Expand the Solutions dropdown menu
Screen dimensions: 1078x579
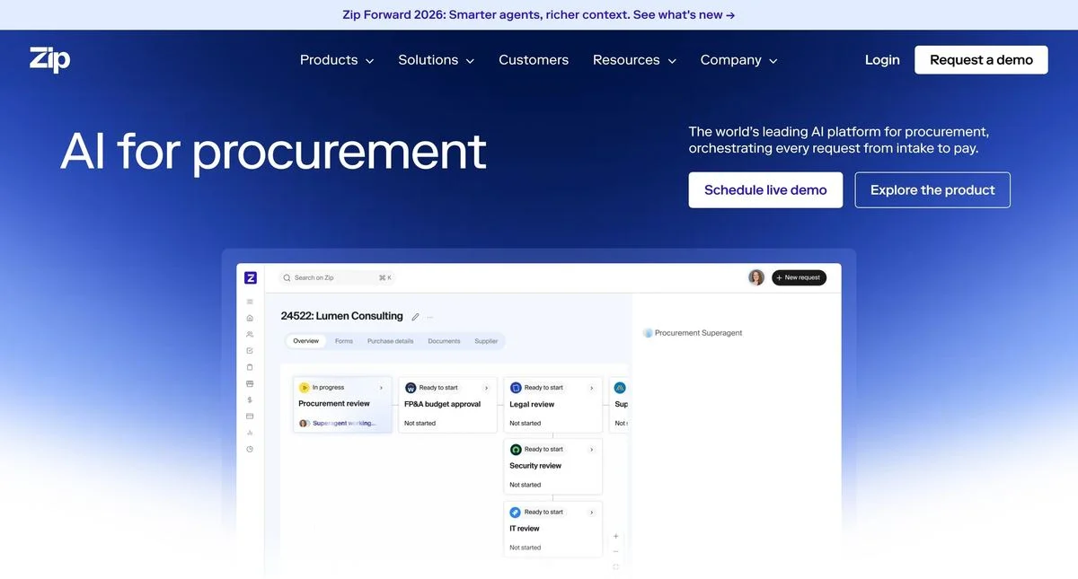437,60
